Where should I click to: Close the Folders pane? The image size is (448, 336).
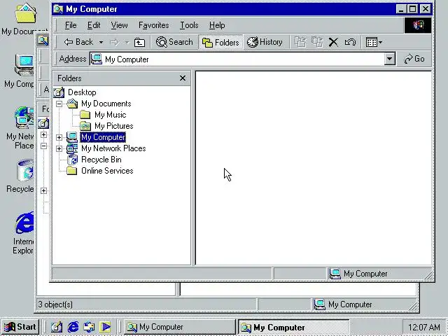pos(183,78)
